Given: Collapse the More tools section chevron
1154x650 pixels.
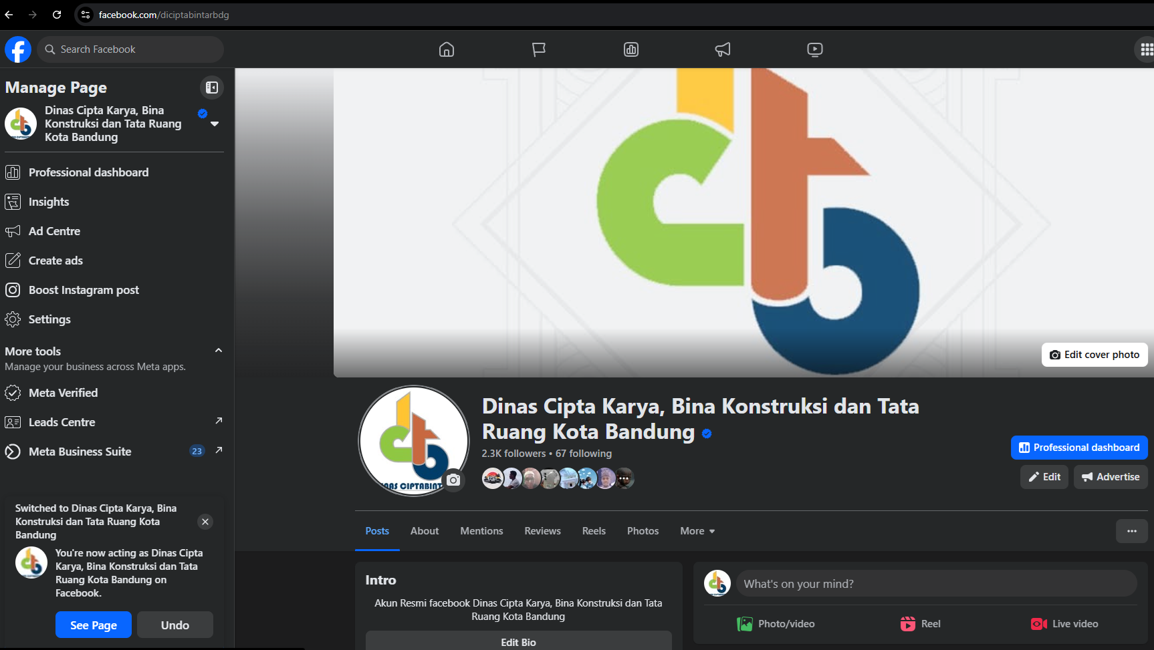Looking at the screenshot, I should tap(218, 351).
